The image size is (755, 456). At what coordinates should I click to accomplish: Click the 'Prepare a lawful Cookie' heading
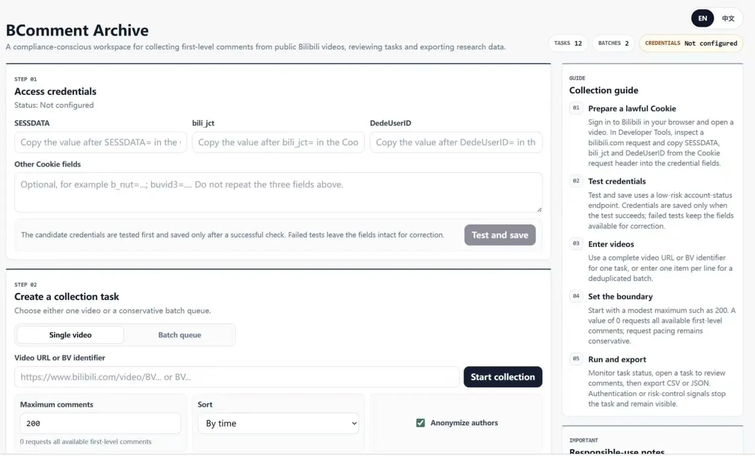click(632, 108)
